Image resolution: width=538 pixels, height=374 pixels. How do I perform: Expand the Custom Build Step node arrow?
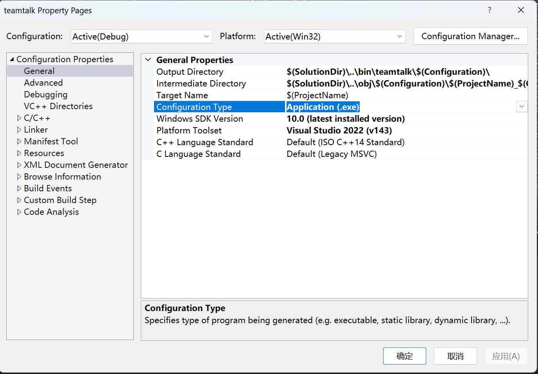(19, 200)
